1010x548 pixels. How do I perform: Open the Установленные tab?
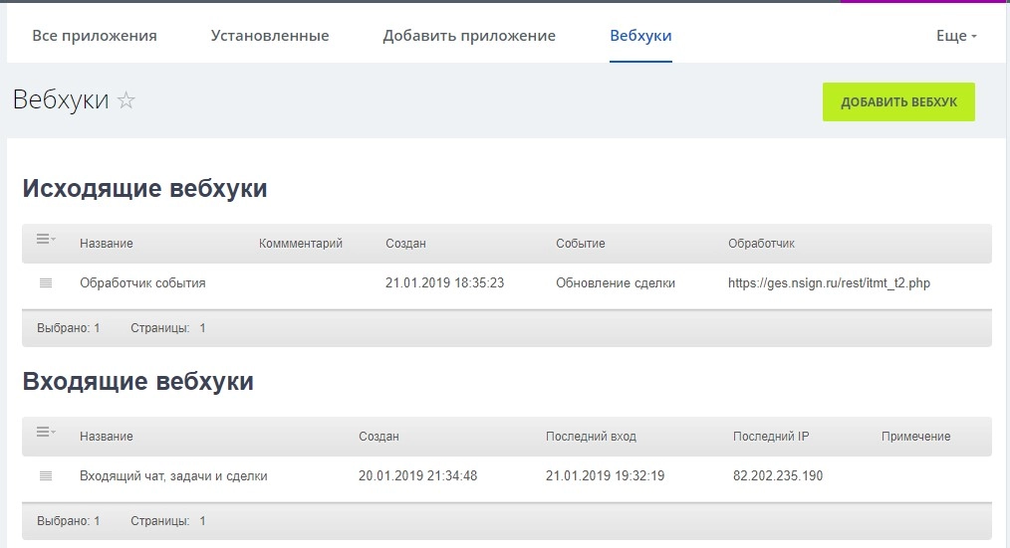tap(270, 36)
